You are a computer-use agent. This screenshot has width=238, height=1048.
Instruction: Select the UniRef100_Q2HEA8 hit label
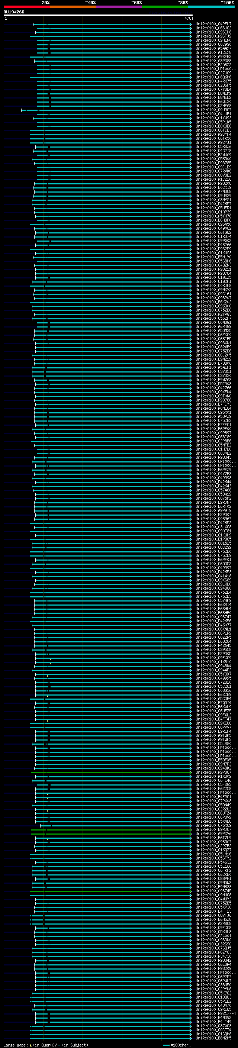coord(213,106)
